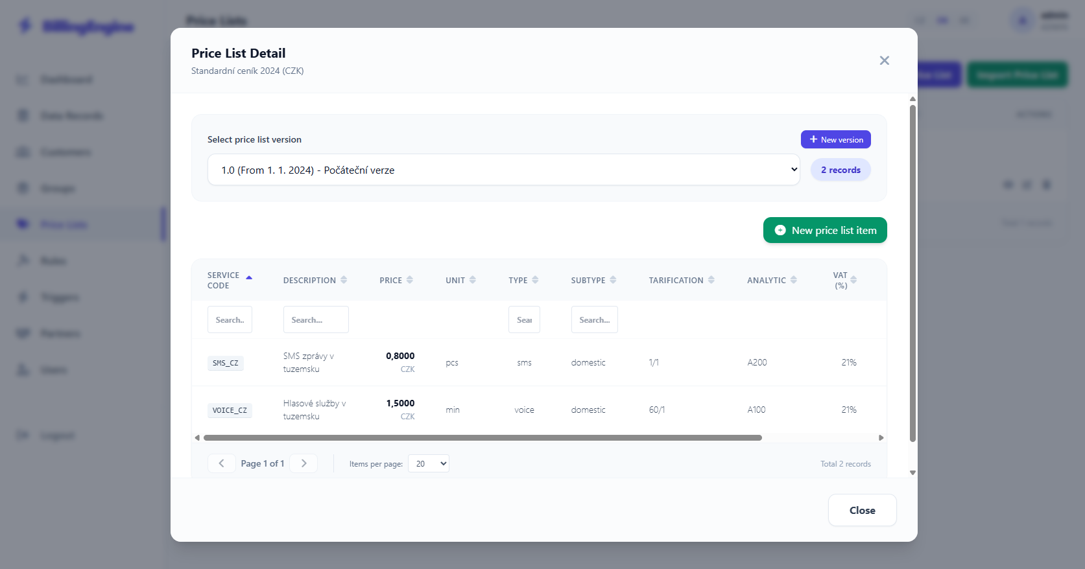Focus the Subtype search field

(x=594, y=319)
